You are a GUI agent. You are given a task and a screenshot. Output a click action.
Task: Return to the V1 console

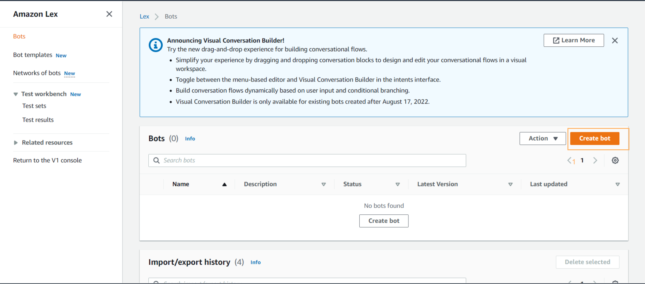[x=47, y=160]
